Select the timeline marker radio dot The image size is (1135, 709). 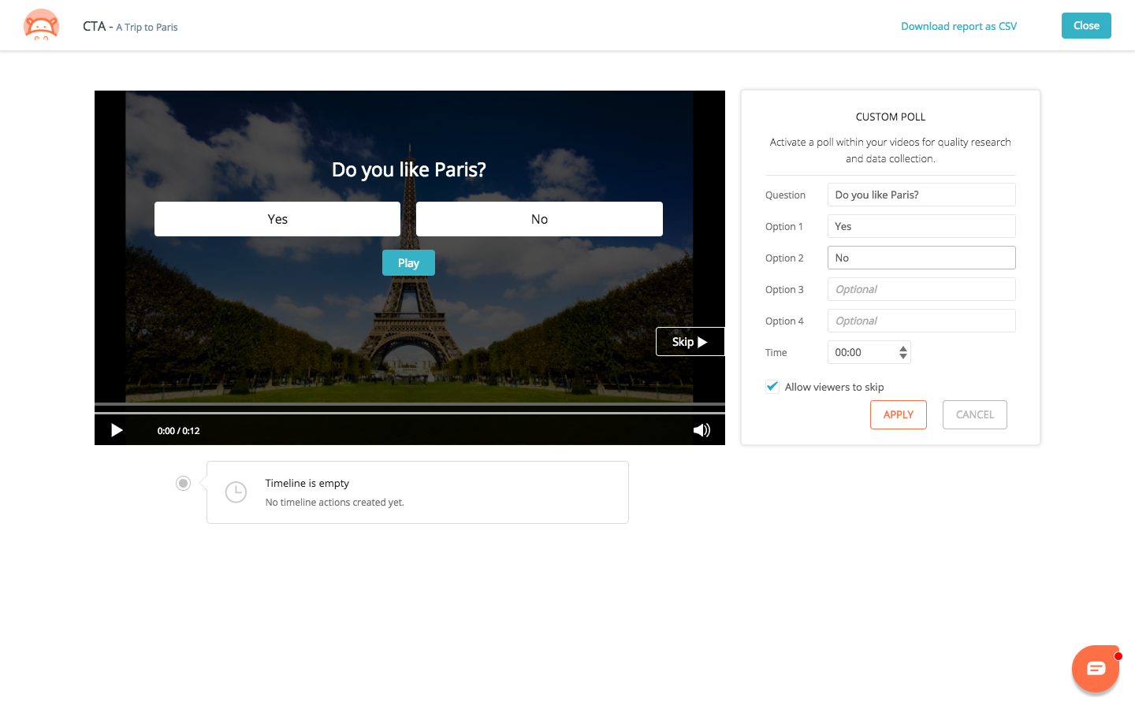pyautogui.click(x=183, y=483)
